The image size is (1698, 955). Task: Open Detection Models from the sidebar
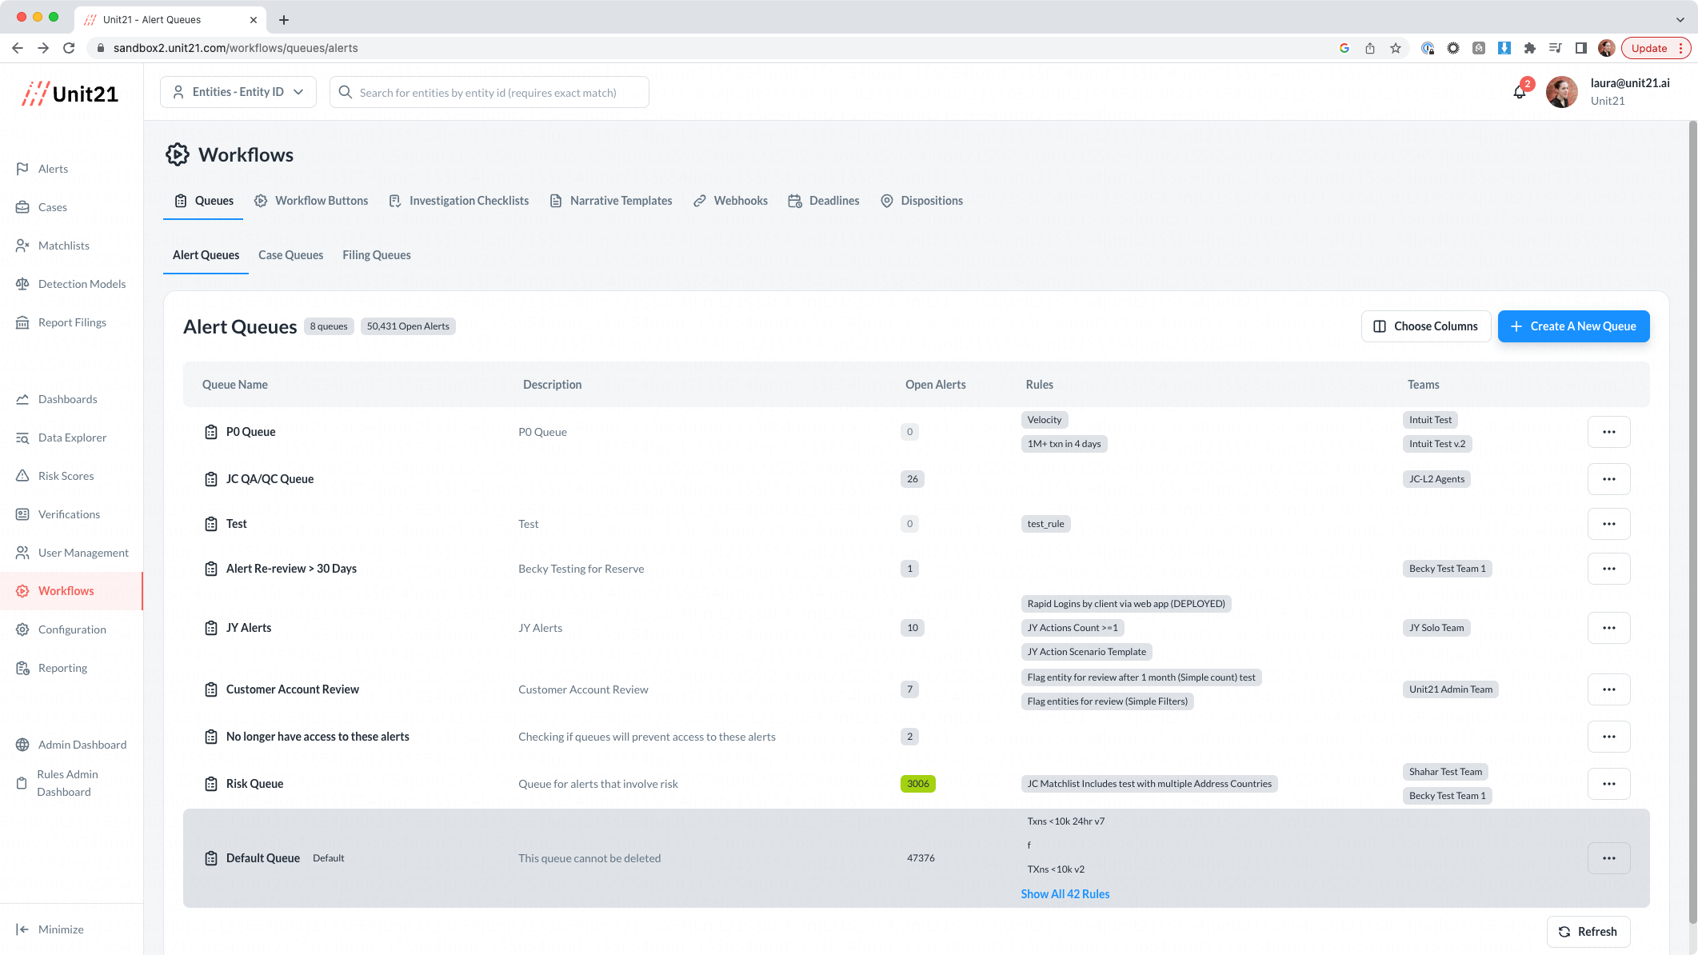(82, 284)
